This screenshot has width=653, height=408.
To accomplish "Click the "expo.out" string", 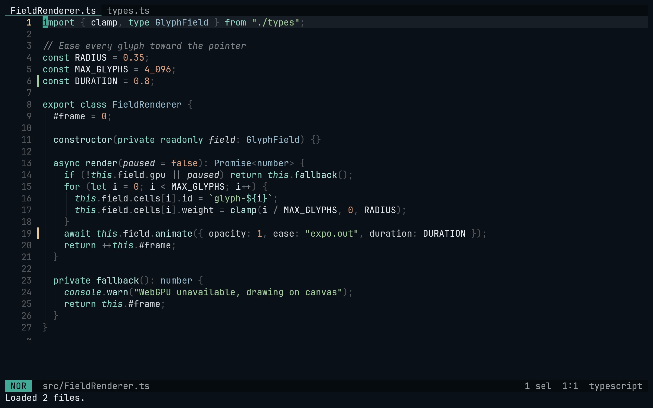I will [x=332, y=233].
